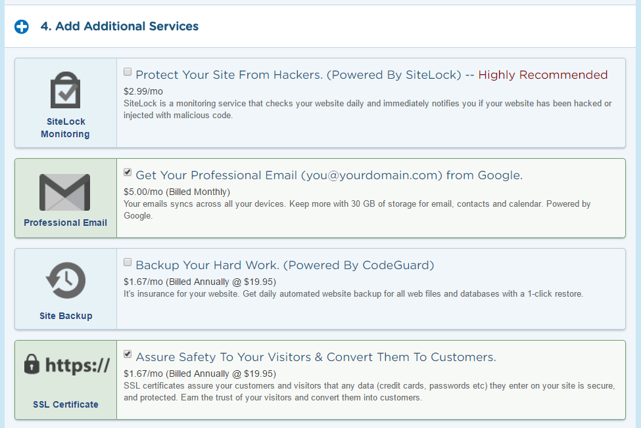Click the padlock icon beside https://
This screenshot has height=428, width=641.
tap(32, 364)
